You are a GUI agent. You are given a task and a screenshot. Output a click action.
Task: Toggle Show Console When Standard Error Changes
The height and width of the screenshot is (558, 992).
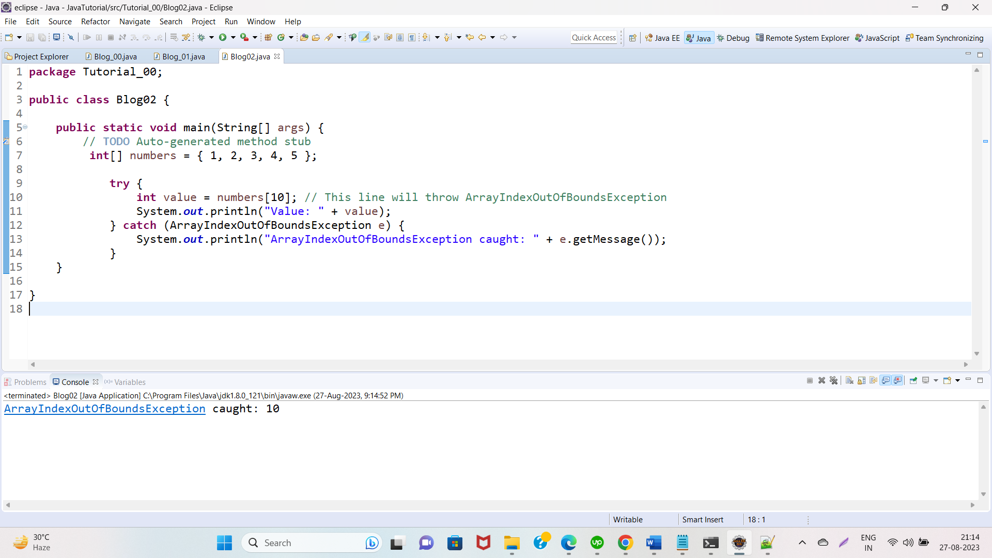pos(897,380)
